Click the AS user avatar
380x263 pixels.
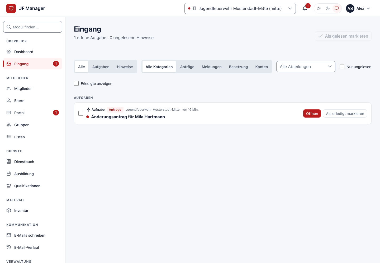[350, 8]
